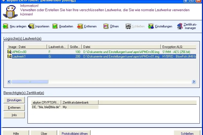Click the abylon CRYPTDRI... column header
Viewport: 203px width, 135px height.
click(x=46, y=102)
